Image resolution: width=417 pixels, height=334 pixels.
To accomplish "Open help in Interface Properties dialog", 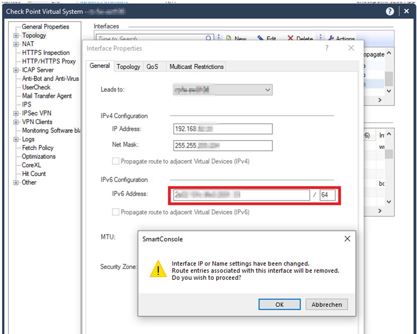I will [327, 48].
